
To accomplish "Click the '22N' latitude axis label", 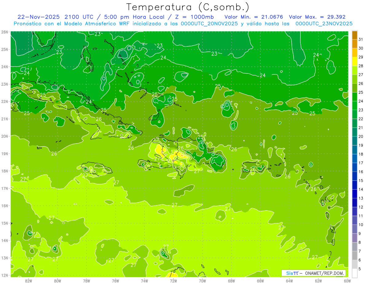I will (x=5, y=101).
